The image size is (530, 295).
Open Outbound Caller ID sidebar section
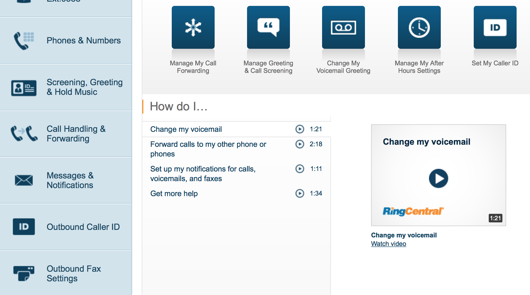83,227
